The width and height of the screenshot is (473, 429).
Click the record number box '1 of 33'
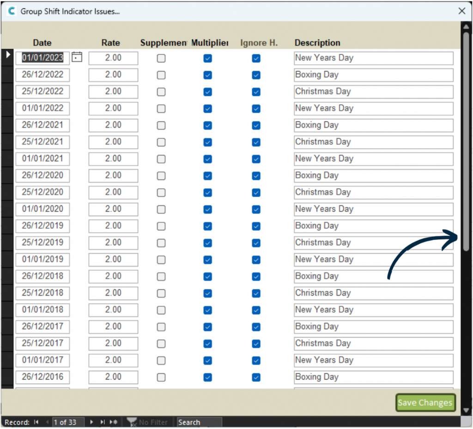68,422
